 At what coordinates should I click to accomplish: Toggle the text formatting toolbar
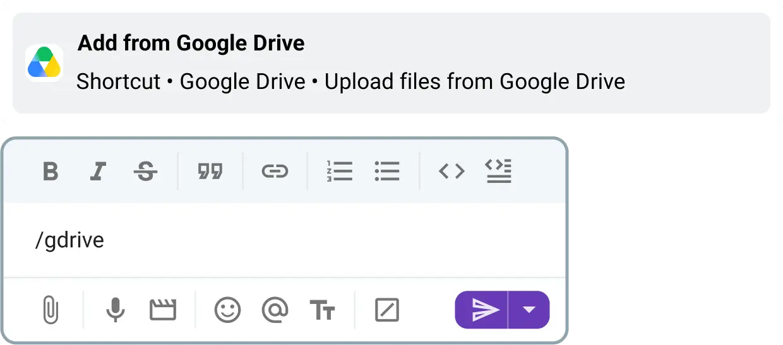[x=322, y=310]
